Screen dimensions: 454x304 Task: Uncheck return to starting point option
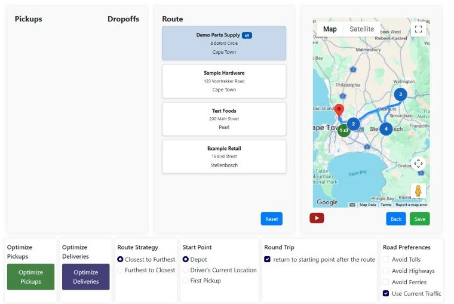click(x=267, y=259)
